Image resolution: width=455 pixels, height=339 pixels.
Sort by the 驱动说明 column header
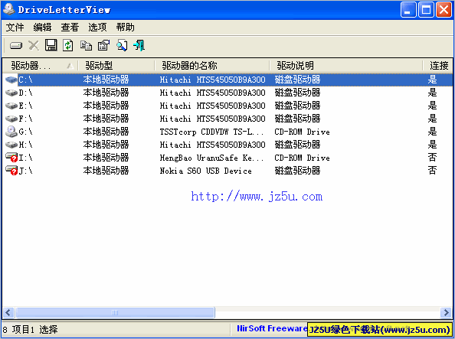[x=346, y=66]
